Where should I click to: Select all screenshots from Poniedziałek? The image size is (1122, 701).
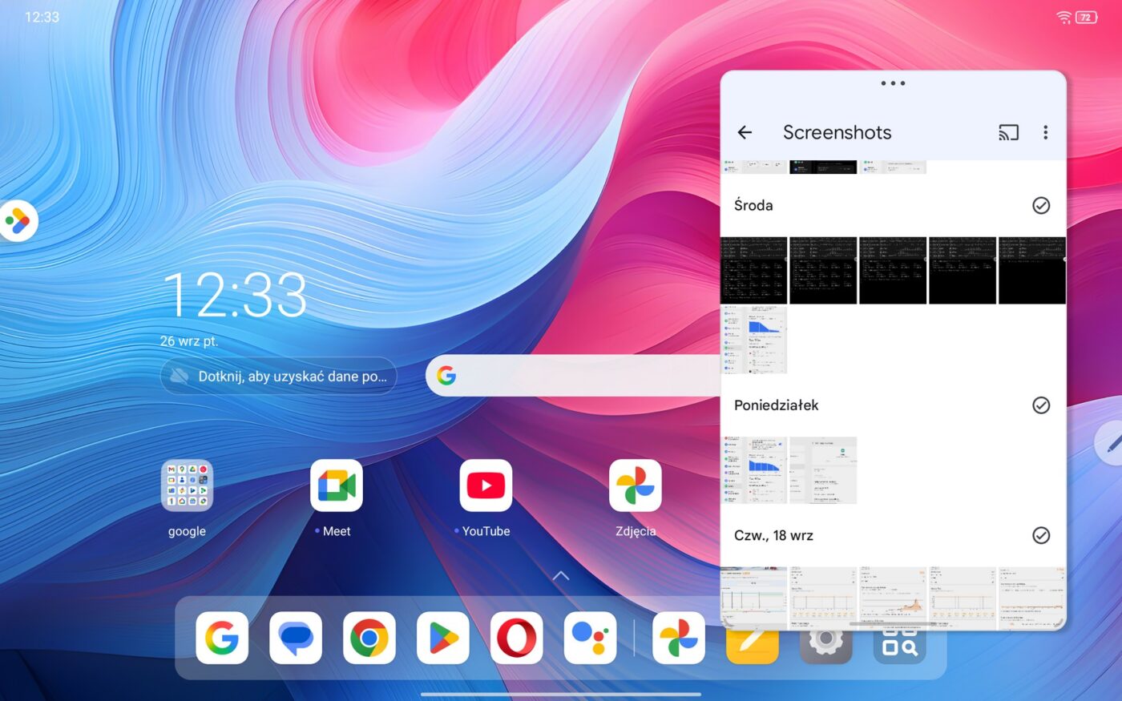pyautogui.click(x=1040, y=405)
